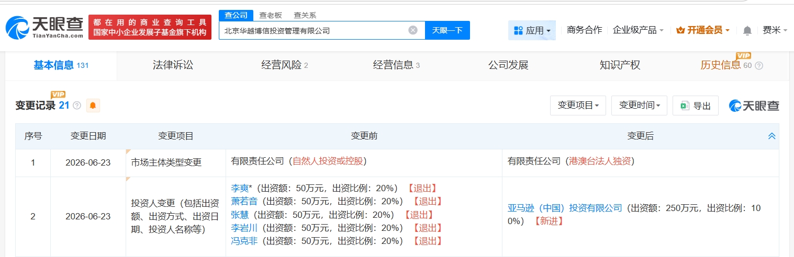Screen dimensions: 794x257
Task: Open help icon next to 变更记录 21
Action: (x=77, y=106)
